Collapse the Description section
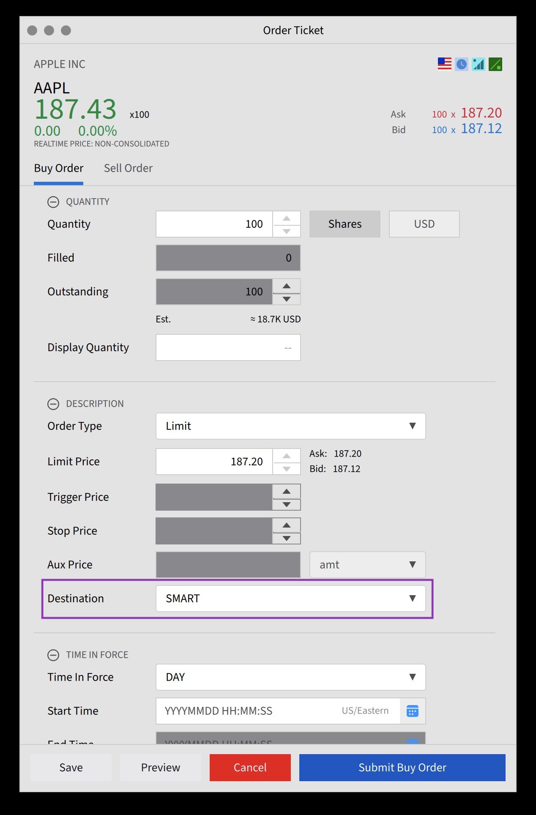 53,404
